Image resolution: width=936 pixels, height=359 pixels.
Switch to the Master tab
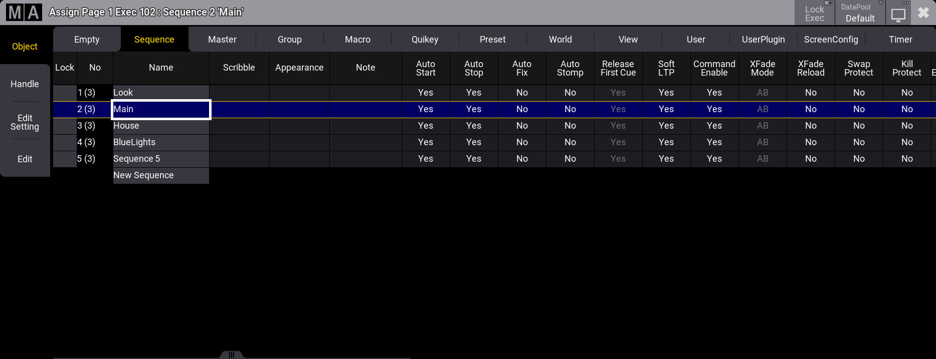click(222, 40)
